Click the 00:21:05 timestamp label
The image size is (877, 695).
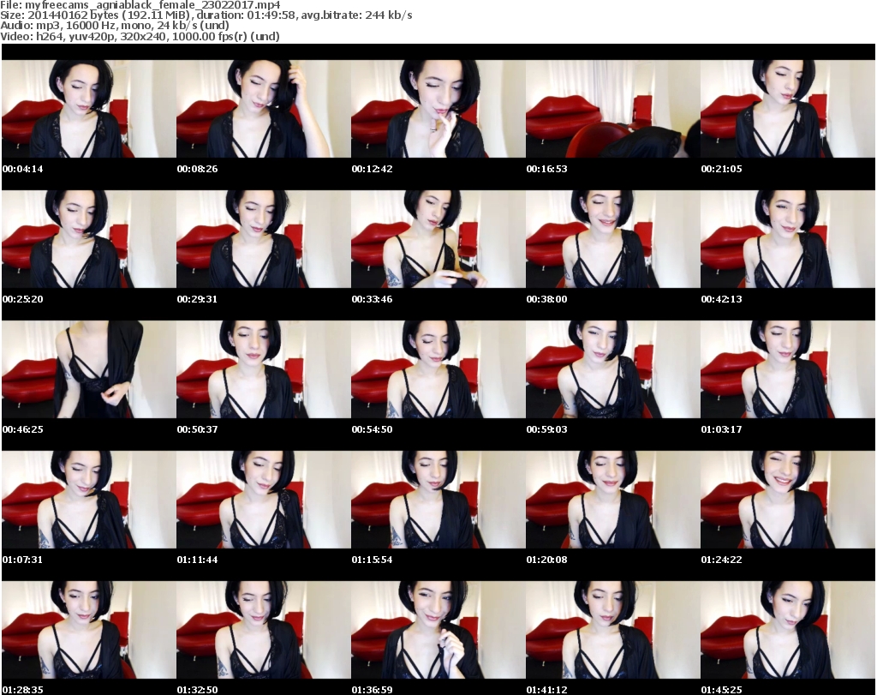click(x=721, y=169)
